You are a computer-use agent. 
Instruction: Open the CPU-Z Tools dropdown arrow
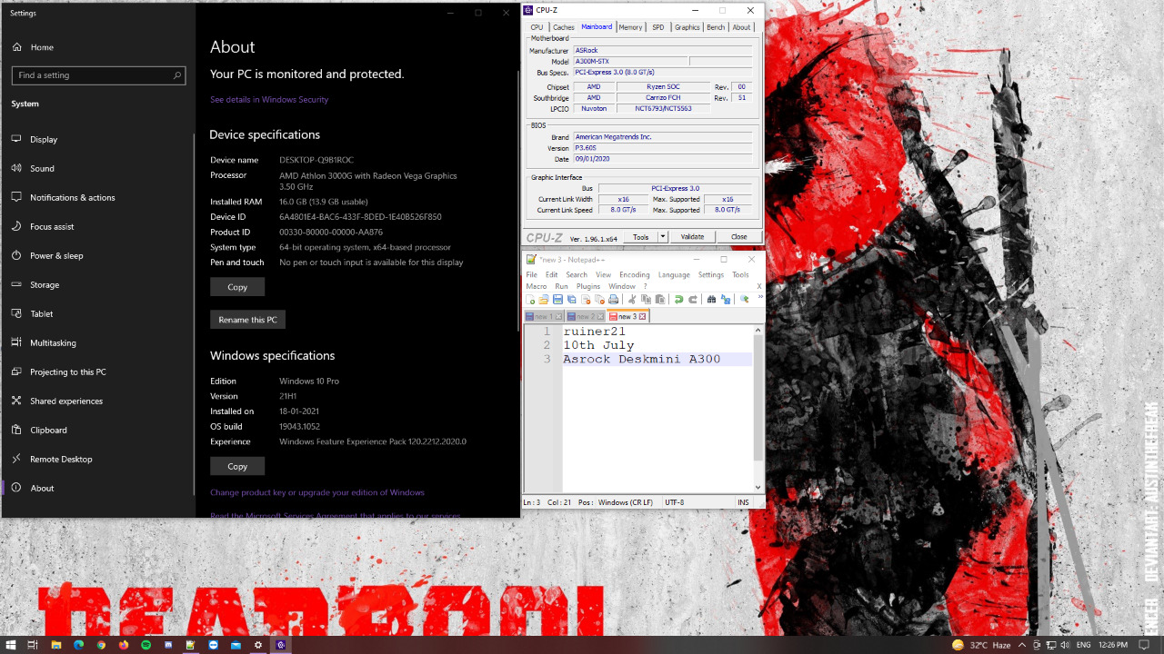click(x=662, y=237)
